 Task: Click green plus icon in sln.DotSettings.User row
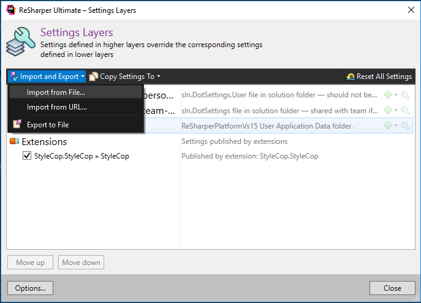(388, 95)
